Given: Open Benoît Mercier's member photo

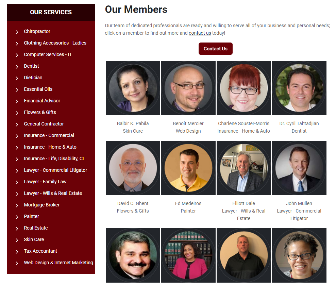Looking at the screenshot, I should (x=188, y=88).
